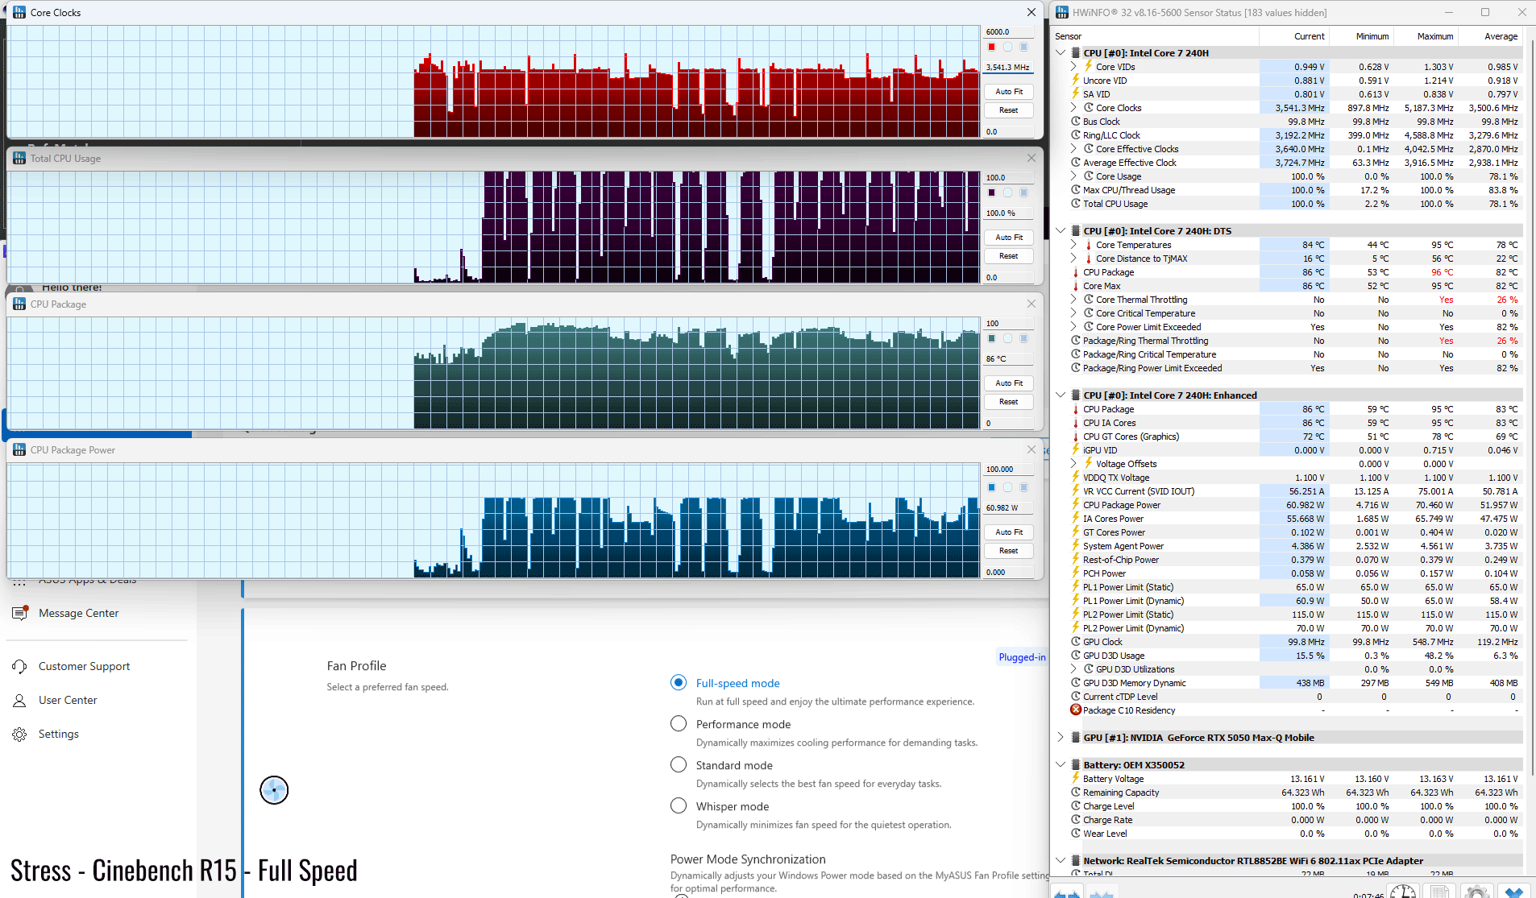The image size is (1536, 898).
Task: Click Auto Fit in CPU Package Power graph
Action: (x=1009, y=532)
